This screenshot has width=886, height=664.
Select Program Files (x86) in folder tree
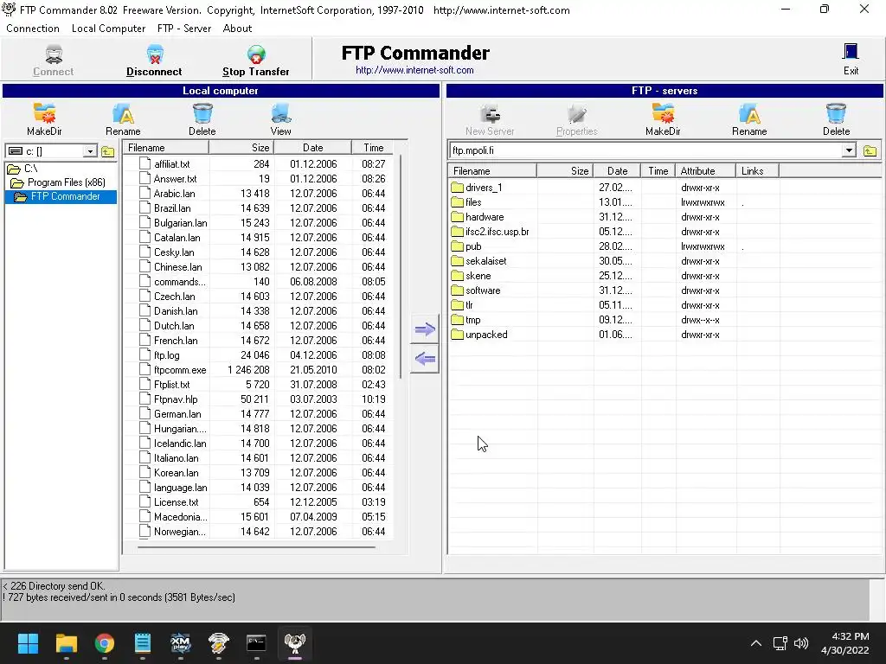(59, 182)
